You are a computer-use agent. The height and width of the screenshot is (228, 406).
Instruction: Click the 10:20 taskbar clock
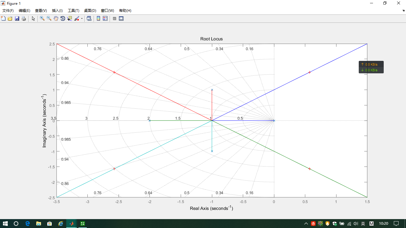(384, 224)
